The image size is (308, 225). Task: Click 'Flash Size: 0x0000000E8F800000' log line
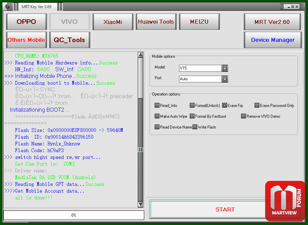[69, 130]
